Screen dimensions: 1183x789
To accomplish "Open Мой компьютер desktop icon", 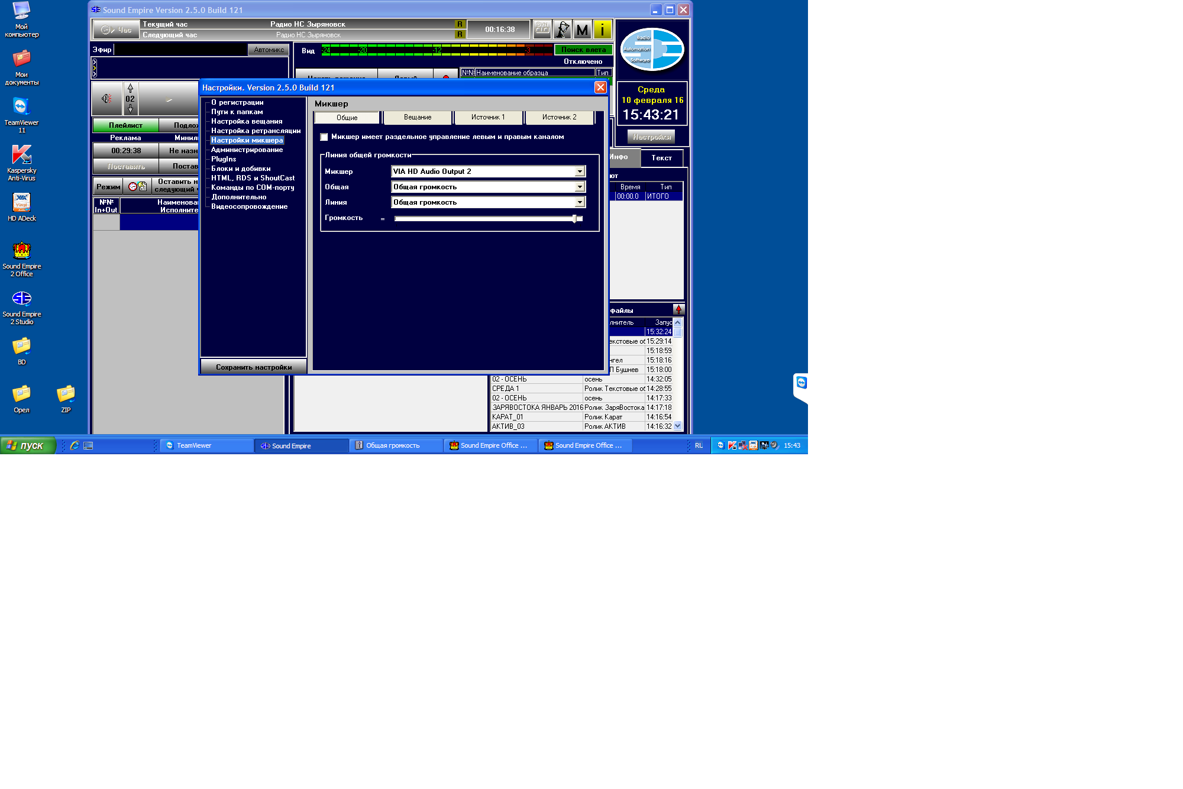I will click(x=21, y=20).
